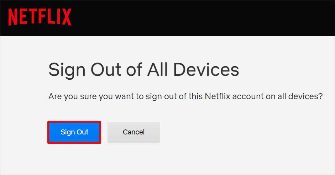Click the 'Are you sure' confirmation text

point(185,96)
